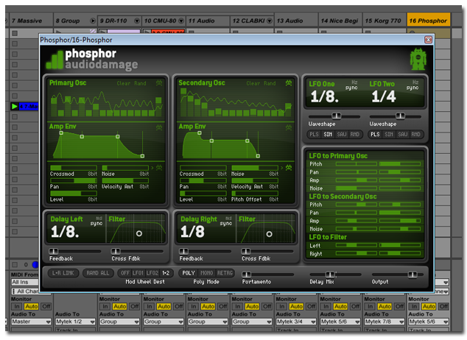The image size is (467, 340).
Task: Set Mod Wheel Dest to 1+2
Action: tap(166, 273)
